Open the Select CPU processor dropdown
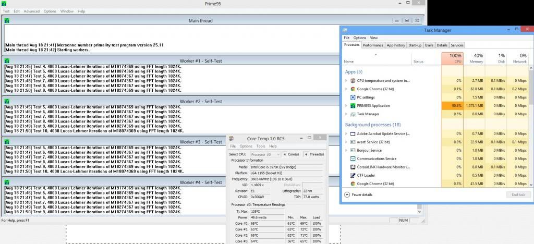 [x=265, y=154]
